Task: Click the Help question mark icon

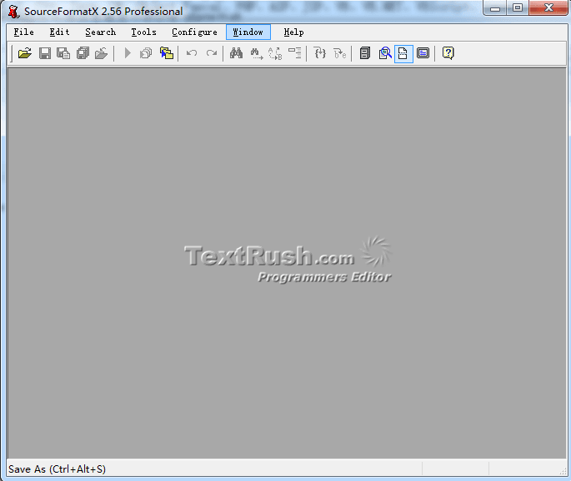Action: (448, 53)
